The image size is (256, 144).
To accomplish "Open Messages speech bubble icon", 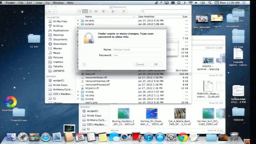I will tap(114, 137).
